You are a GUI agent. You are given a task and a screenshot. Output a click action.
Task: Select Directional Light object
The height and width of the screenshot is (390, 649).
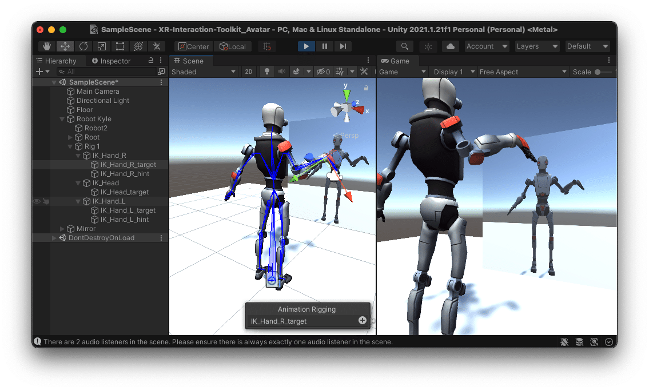[103, 101]
